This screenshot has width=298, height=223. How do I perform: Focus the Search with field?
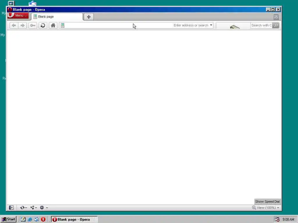[262, 25]
